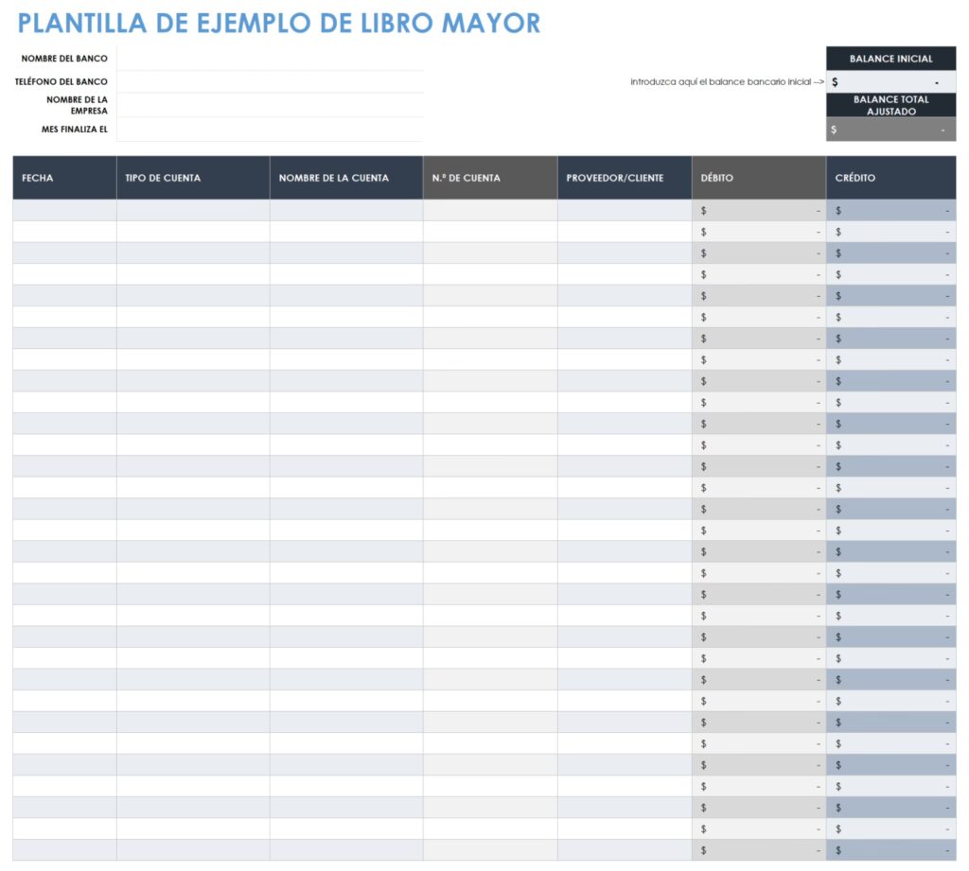This screenshot has height=871, width=969.
Task: Select the N.º DE CUENTA column header
Action: tap(489, 178)
